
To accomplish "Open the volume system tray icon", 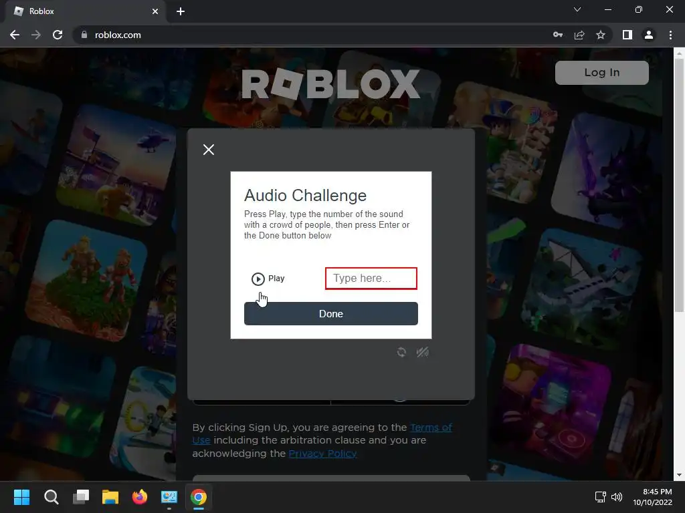I will point(617,497).
